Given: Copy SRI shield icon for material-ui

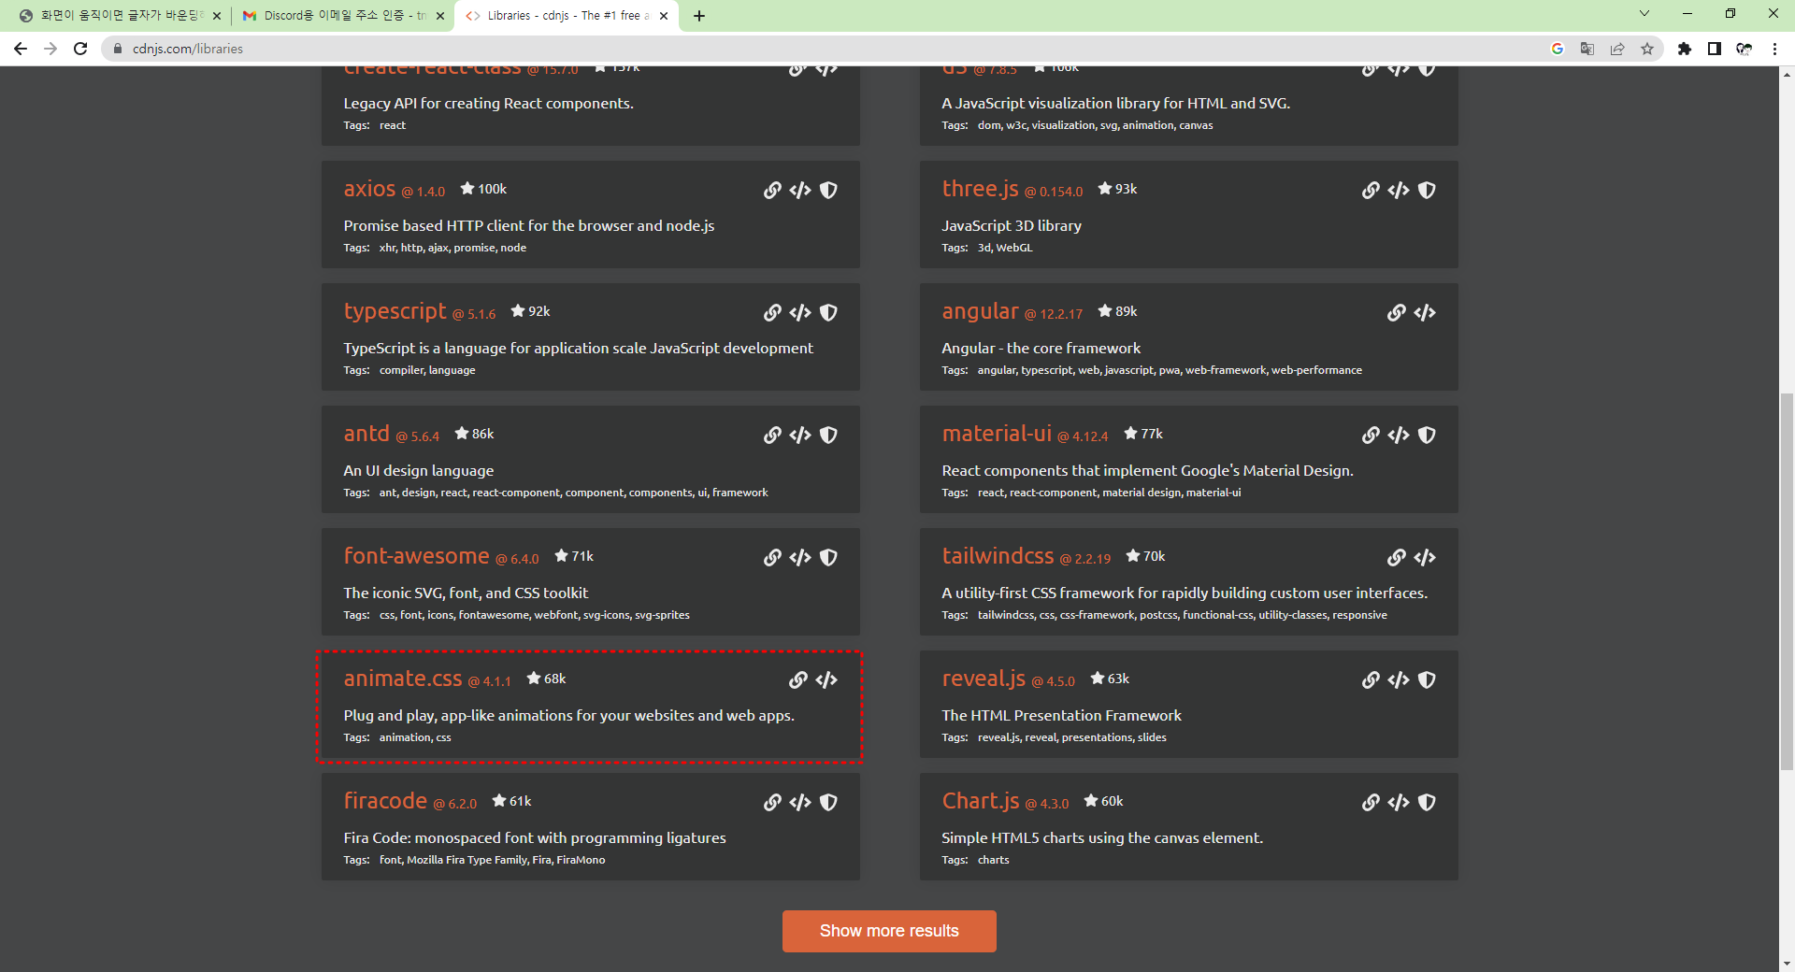Looking at the screenshot, I should 1427,436.
